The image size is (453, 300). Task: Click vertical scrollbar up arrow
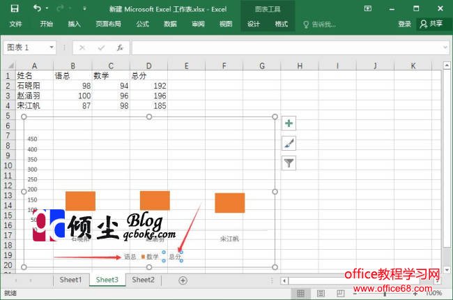point(447,66)
